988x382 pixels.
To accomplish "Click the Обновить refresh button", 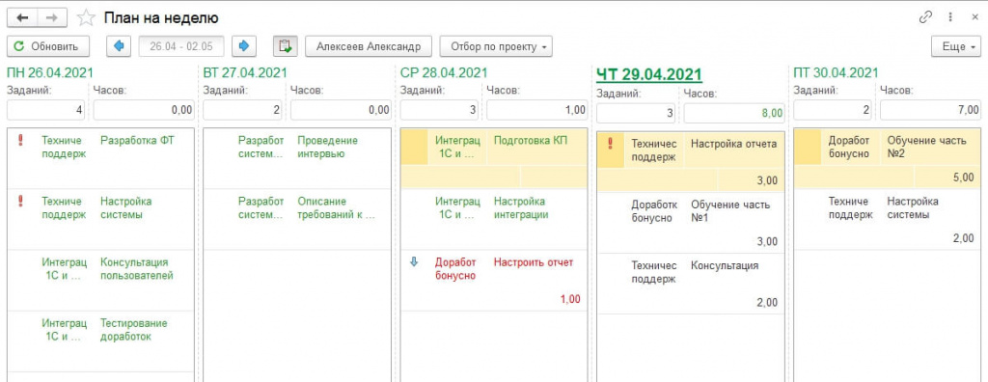I will [x=48, y=46].
